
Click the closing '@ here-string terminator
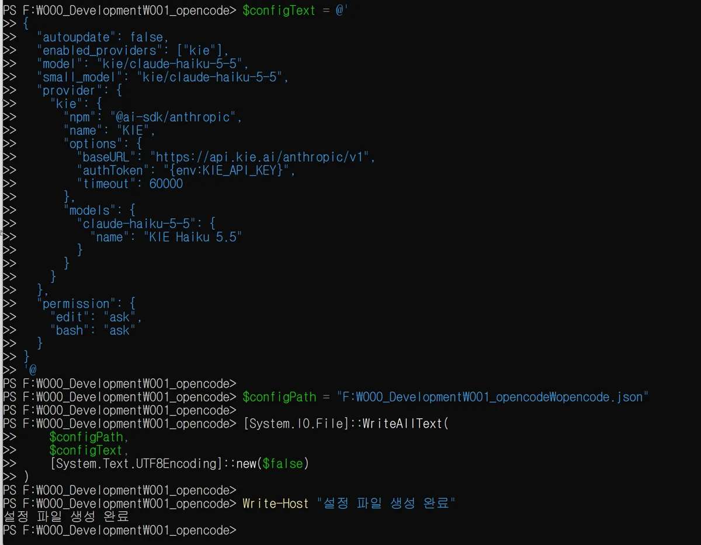(30, 370)
